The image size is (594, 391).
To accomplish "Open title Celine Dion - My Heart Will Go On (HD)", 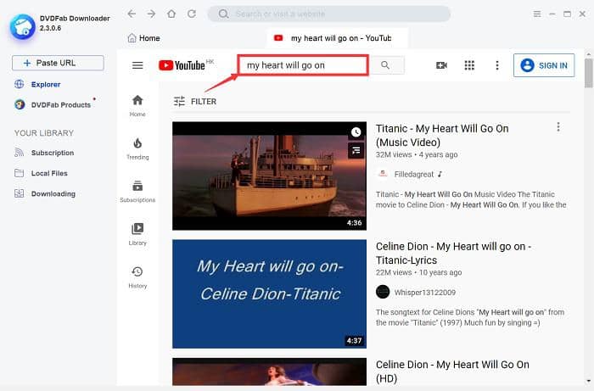I will 452,371.
